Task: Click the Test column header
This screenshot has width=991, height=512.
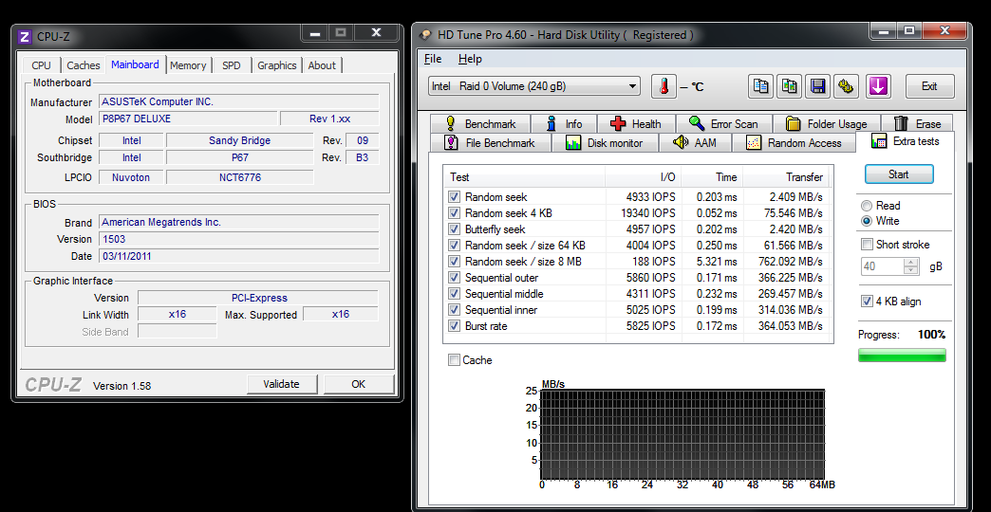Action: pyautogui.click(x=525, y=177)
